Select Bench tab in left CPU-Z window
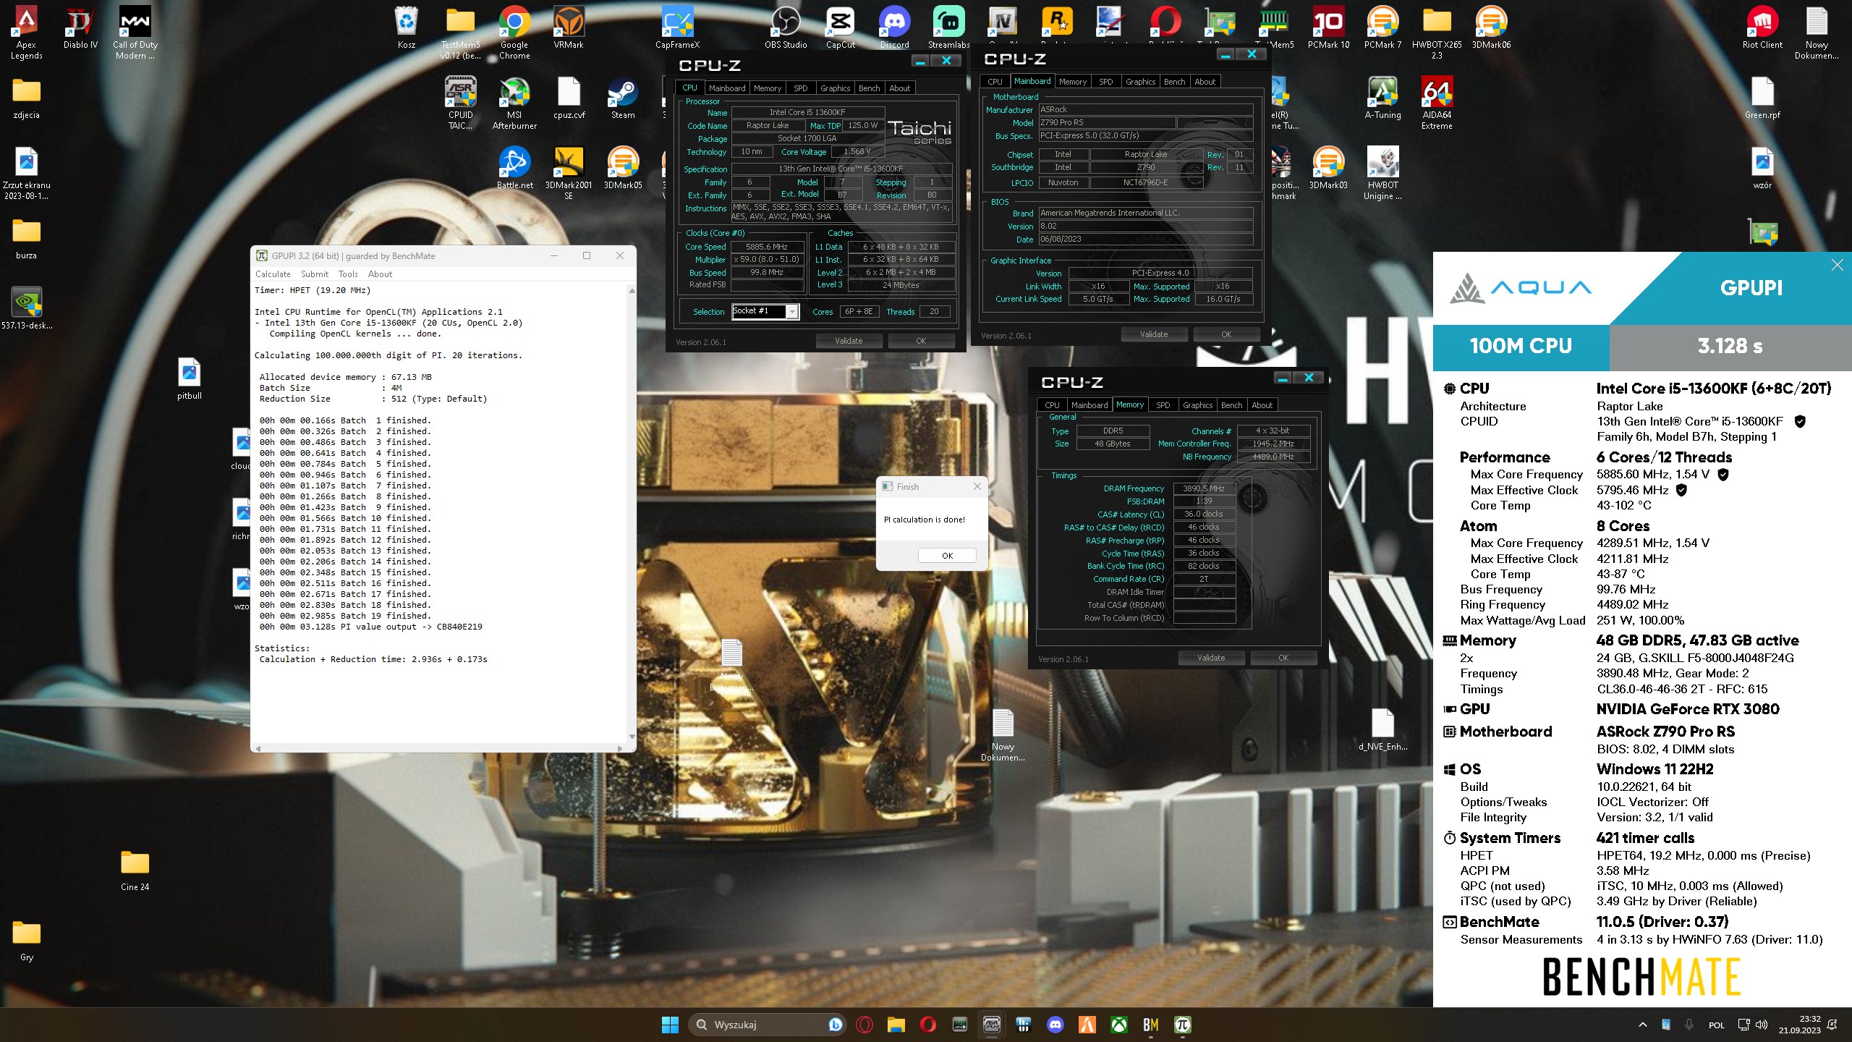 (869, 88)
